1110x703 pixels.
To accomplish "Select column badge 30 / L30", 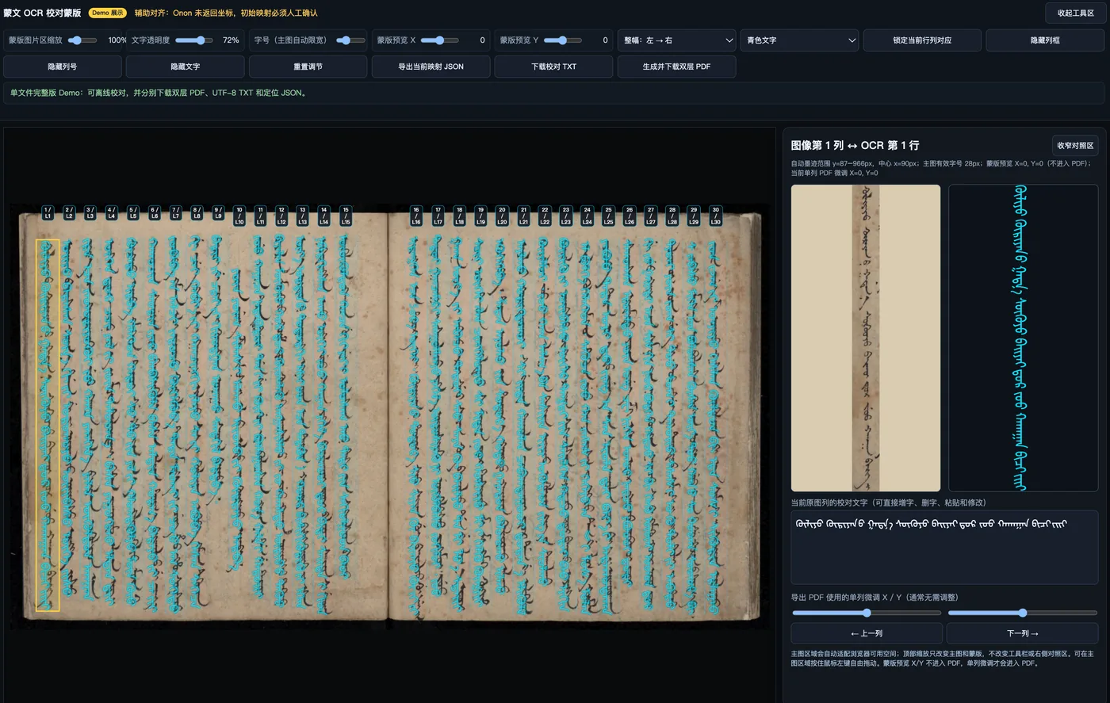I will click(x=715, y=216).
